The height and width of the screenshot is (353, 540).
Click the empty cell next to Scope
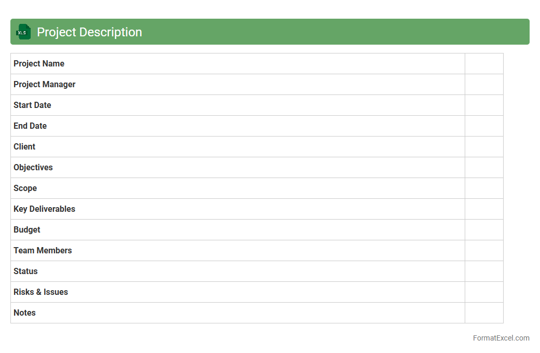tap(484, 188)
